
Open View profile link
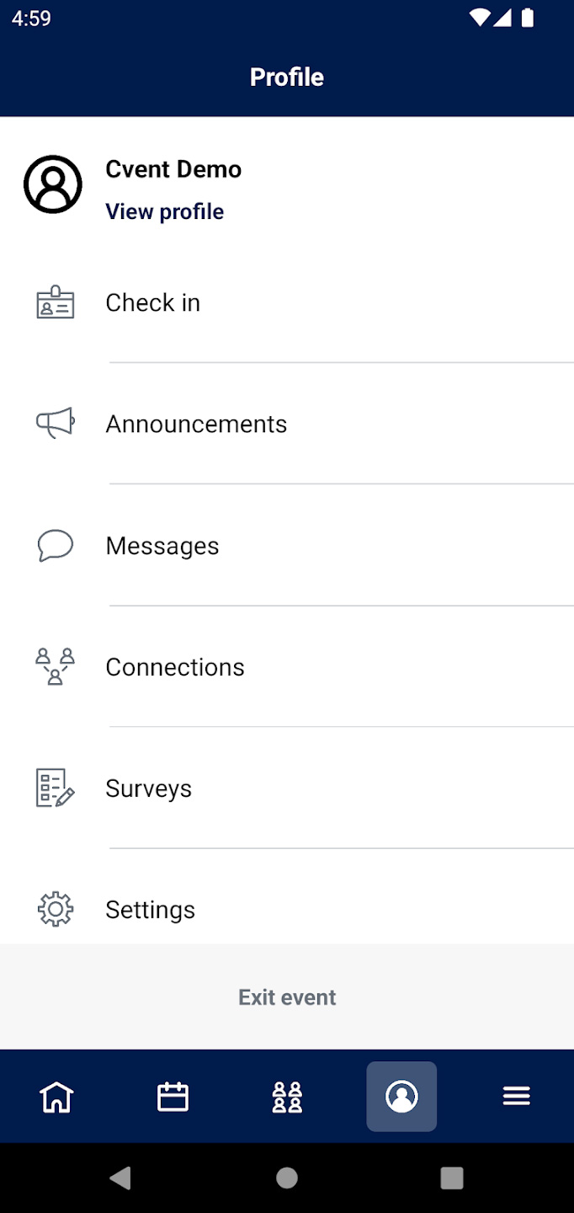165,211
